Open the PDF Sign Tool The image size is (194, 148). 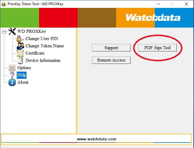[x=157, y=48]
